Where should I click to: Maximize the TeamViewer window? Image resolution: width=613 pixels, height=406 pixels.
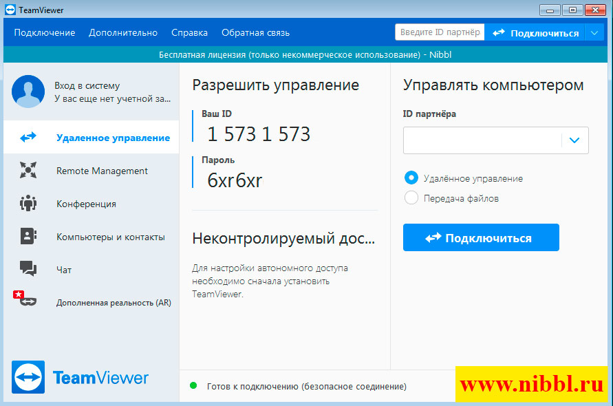(572, 10)
